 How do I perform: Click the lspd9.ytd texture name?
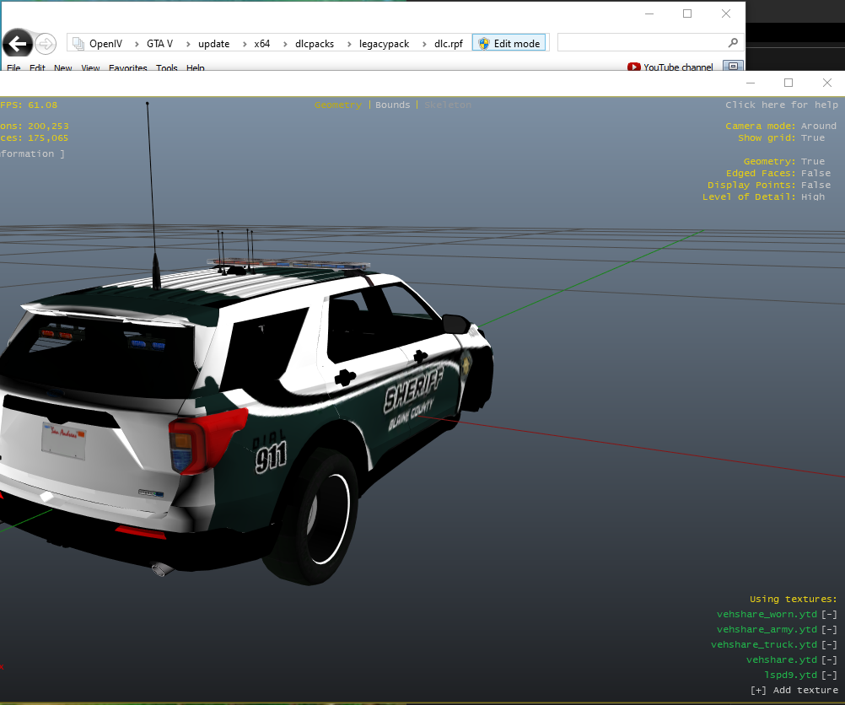pyautogui.click(x=790, y=675)
